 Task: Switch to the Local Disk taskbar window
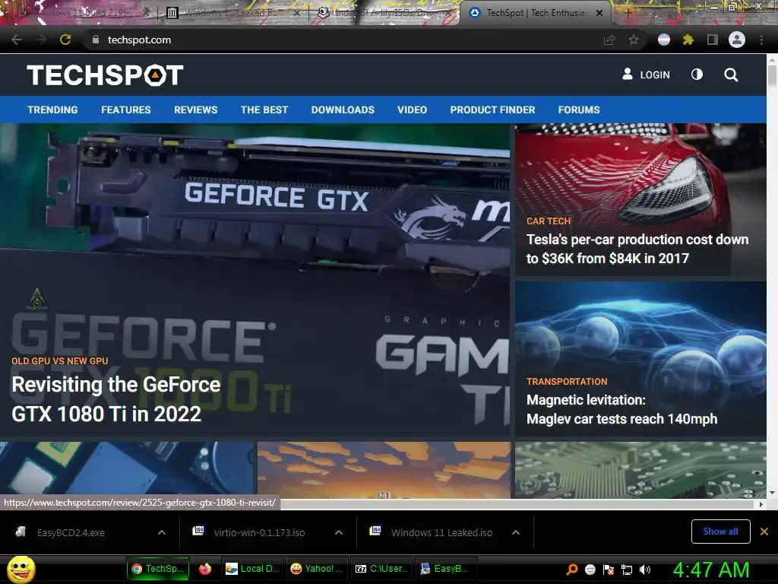point(253,569)
